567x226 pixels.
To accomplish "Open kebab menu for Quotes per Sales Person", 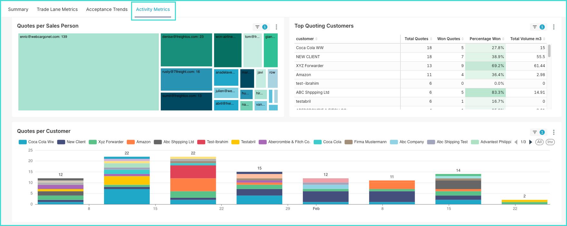I will click(276, 27).
